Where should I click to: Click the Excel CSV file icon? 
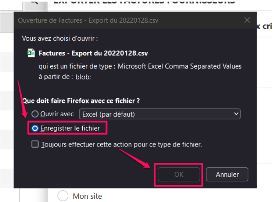pos(31,53)
